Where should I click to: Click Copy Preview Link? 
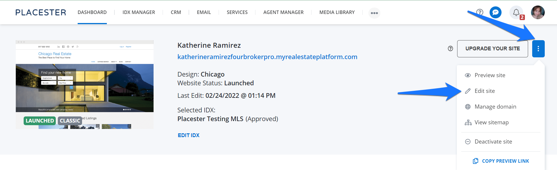(x=501, y=161)
